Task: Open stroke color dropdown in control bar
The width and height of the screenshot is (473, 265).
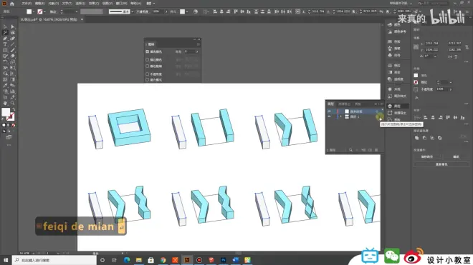Action: (44, 11)
